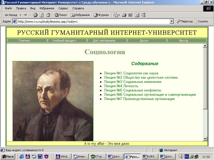This screenshot has width=214, height=160.
Task: Open Лекция №5 Социальные конфликты
Action: click(x=132, y=90)
